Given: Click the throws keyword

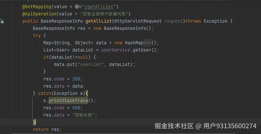Looking at the screenshot, I should (x=193, y=21).
